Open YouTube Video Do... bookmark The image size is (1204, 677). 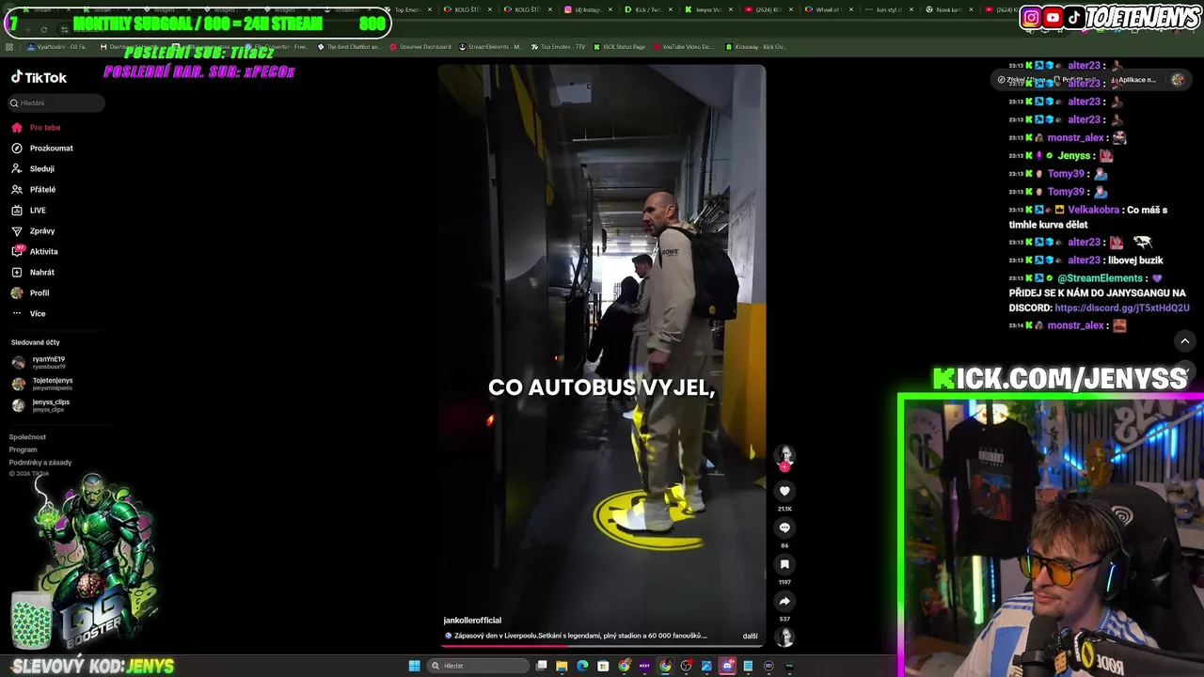pyautogui.click(x=684, y=47)
